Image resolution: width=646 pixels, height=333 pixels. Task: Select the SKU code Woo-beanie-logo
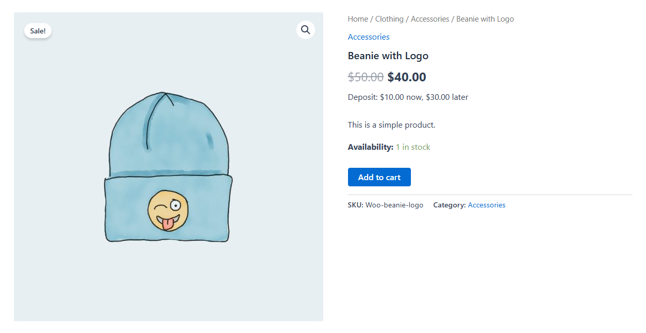click(x=394, y=204)
